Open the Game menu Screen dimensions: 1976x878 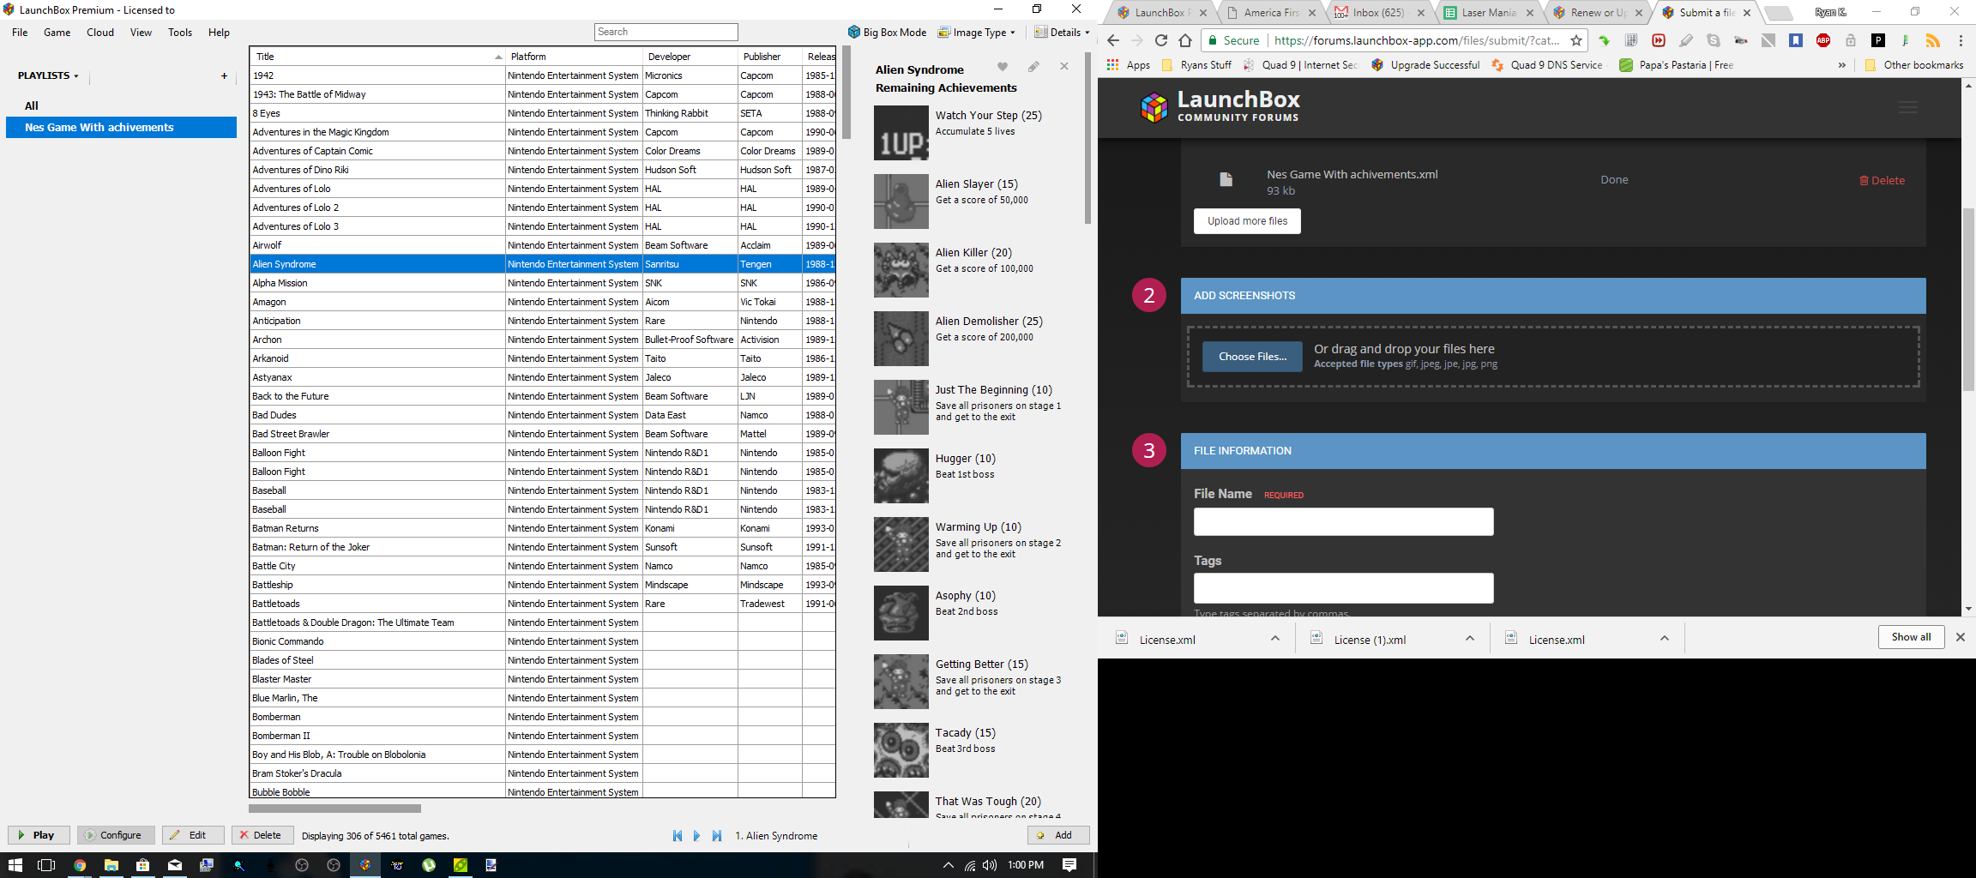tap(57, 33)
